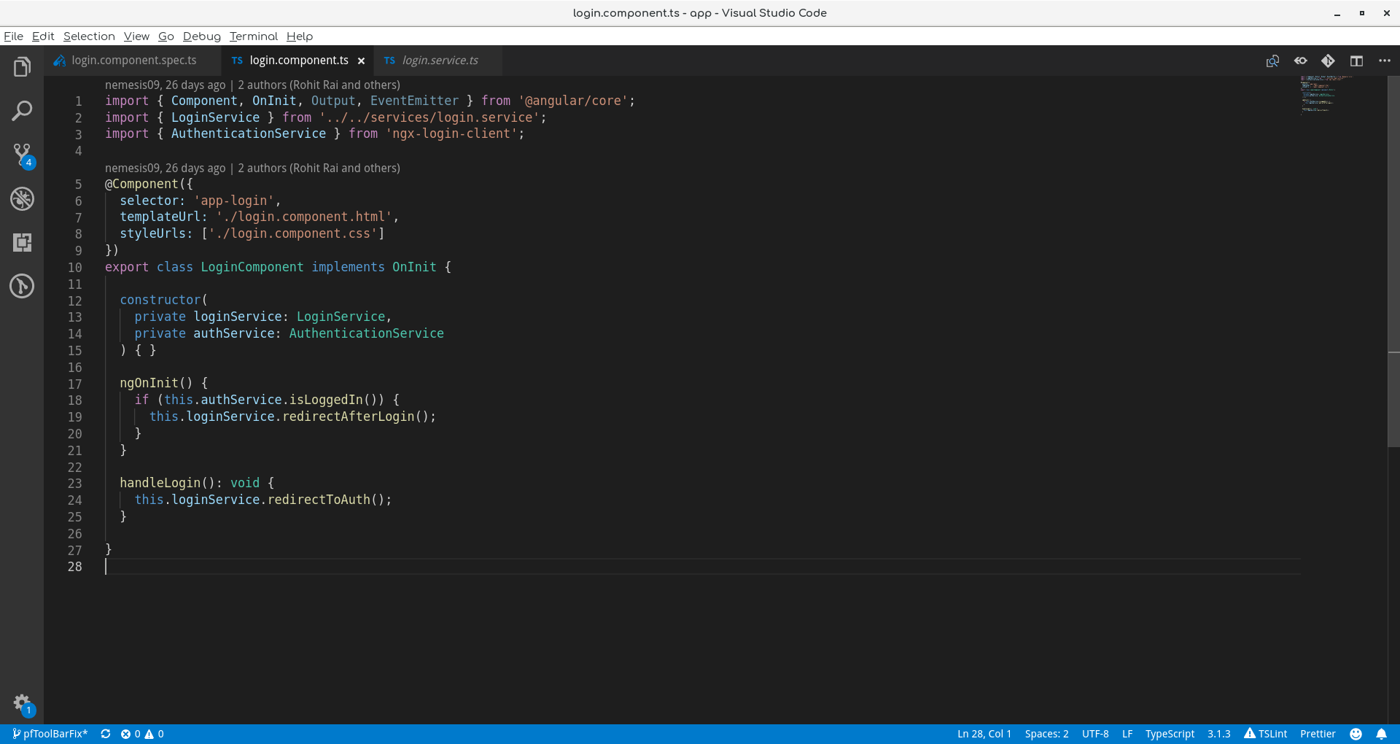Open the Debug menu
This screenshot has height=744, width=1400.
[x=202, y=36]
